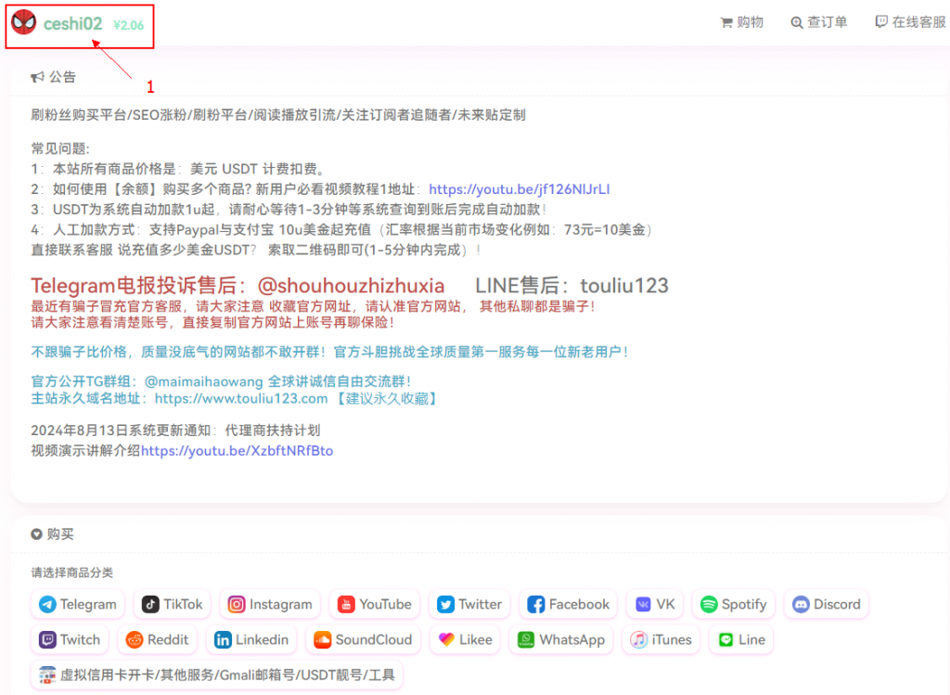Image resolution: width=950 pixels, height=695 pixels.
Task: Open the ceshi02 username link
Action: (72, 23)
